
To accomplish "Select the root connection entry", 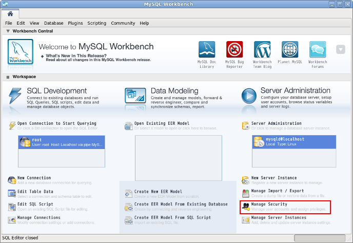I will (x=62, y=142).
